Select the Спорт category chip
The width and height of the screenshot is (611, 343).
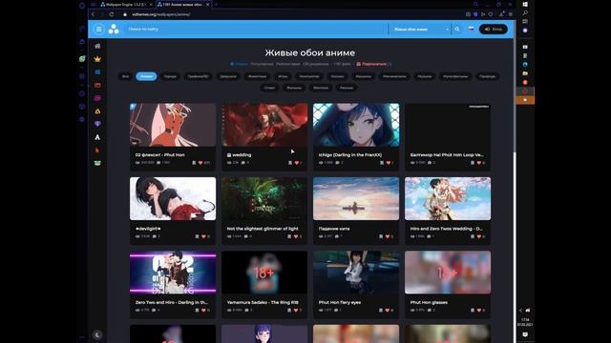[269, 88]
